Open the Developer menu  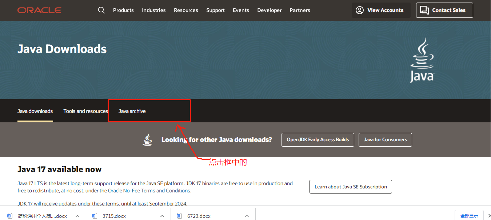click(270, 10)
